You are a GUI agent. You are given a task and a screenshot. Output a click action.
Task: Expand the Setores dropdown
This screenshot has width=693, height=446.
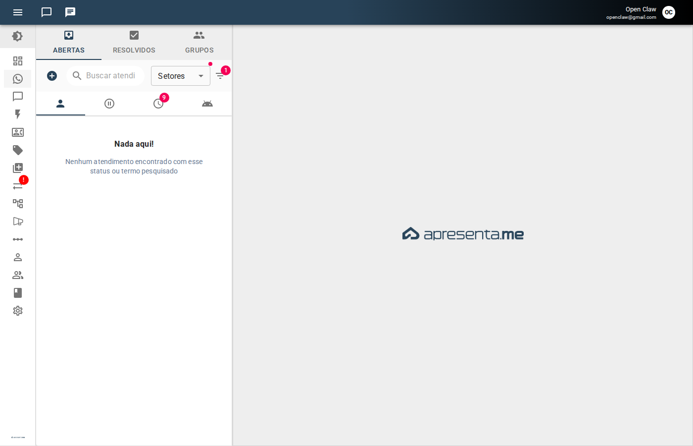pyautogui.click(x=180, y=76)
